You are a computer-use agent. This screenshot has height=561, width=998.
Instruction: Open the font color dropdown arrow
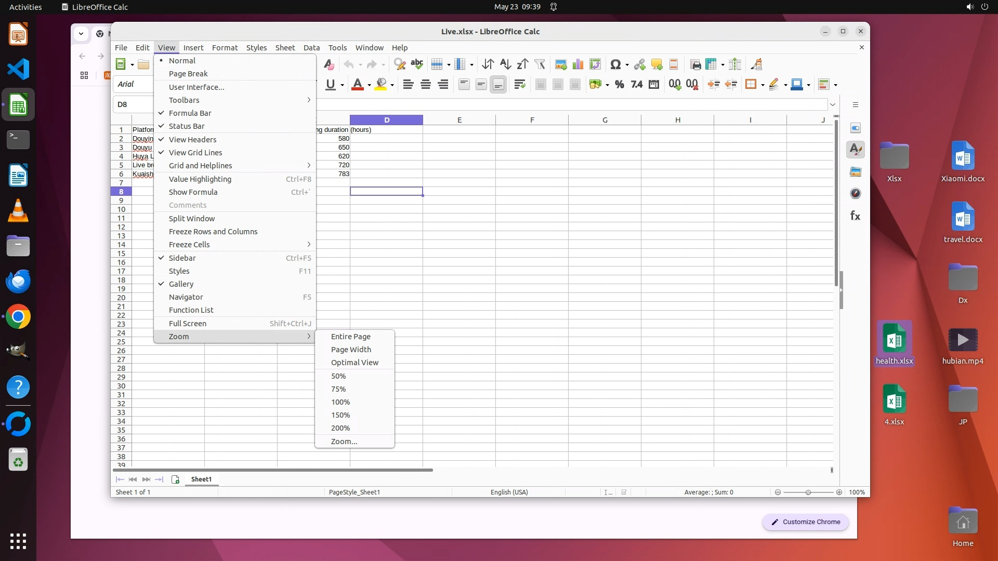[x=369, y=85]
